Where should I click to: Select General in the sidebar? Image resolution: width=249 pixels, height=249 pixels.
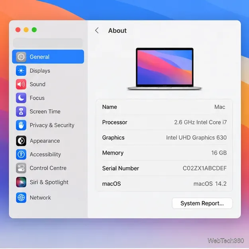click(x=48, y=57)
